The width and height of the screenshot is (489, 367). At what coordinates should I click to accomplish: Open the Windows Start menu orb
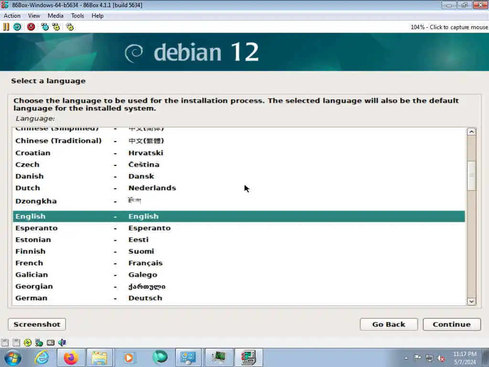12,357
